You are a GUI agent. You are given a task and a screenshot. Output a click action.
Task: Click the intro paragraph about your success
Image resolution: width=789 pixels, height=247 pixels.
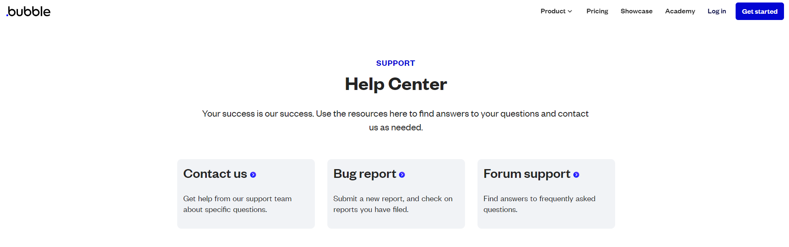pos(395,120)
